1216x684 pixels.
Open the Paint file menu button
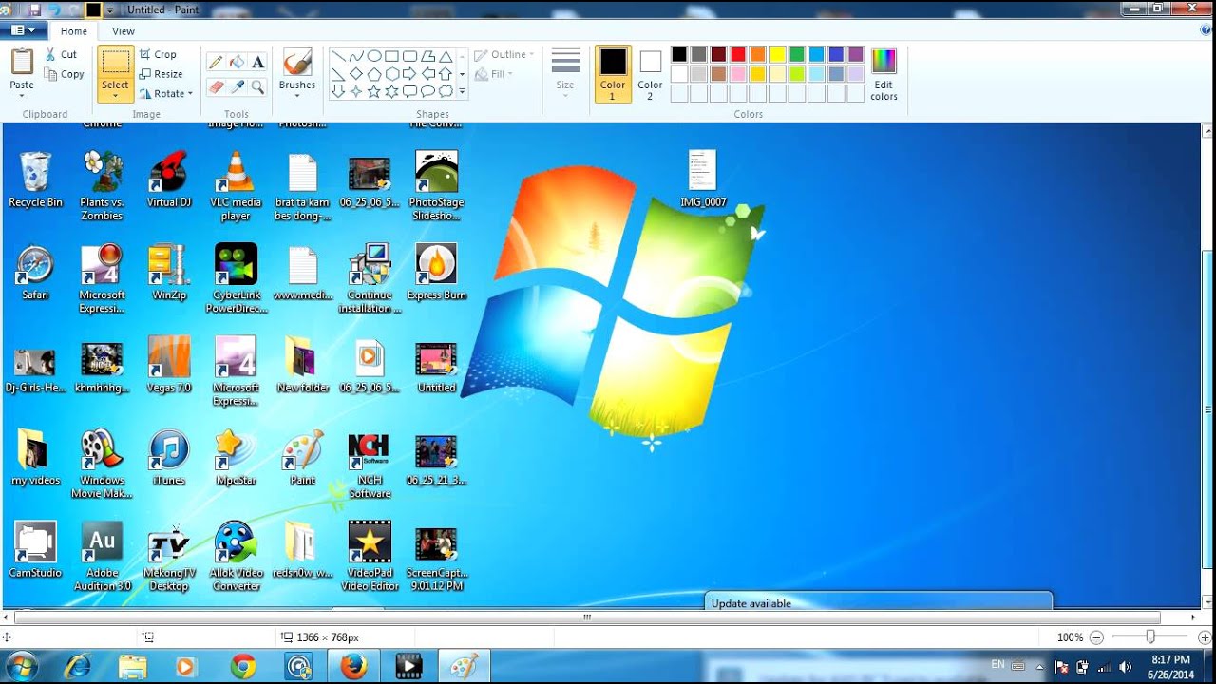[24, 30]
